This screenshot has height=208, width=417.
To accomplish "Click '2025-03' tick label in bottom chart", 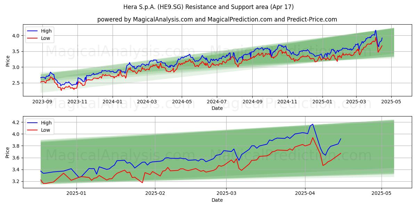I will [226, 194].
